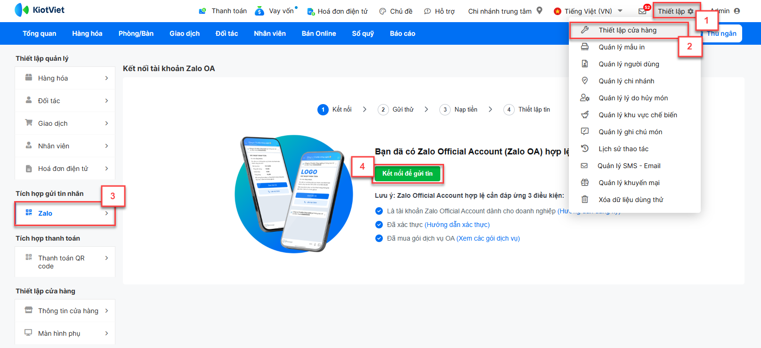Click the Hỗ trợ chat bubble icon
Image resolution: width=761 pixels, height=348 pixels.
tap(427, 11)
